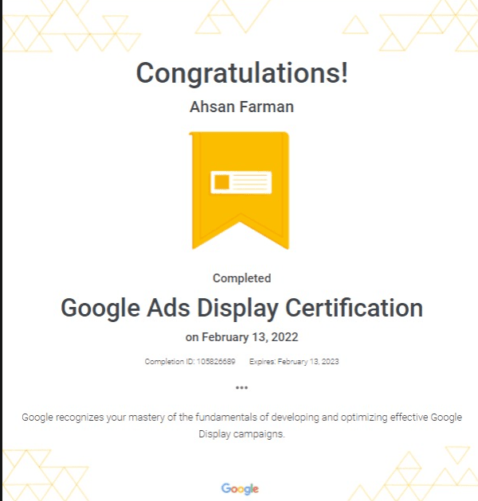Click the 'Display campaigns.' text line

[241, 434]
